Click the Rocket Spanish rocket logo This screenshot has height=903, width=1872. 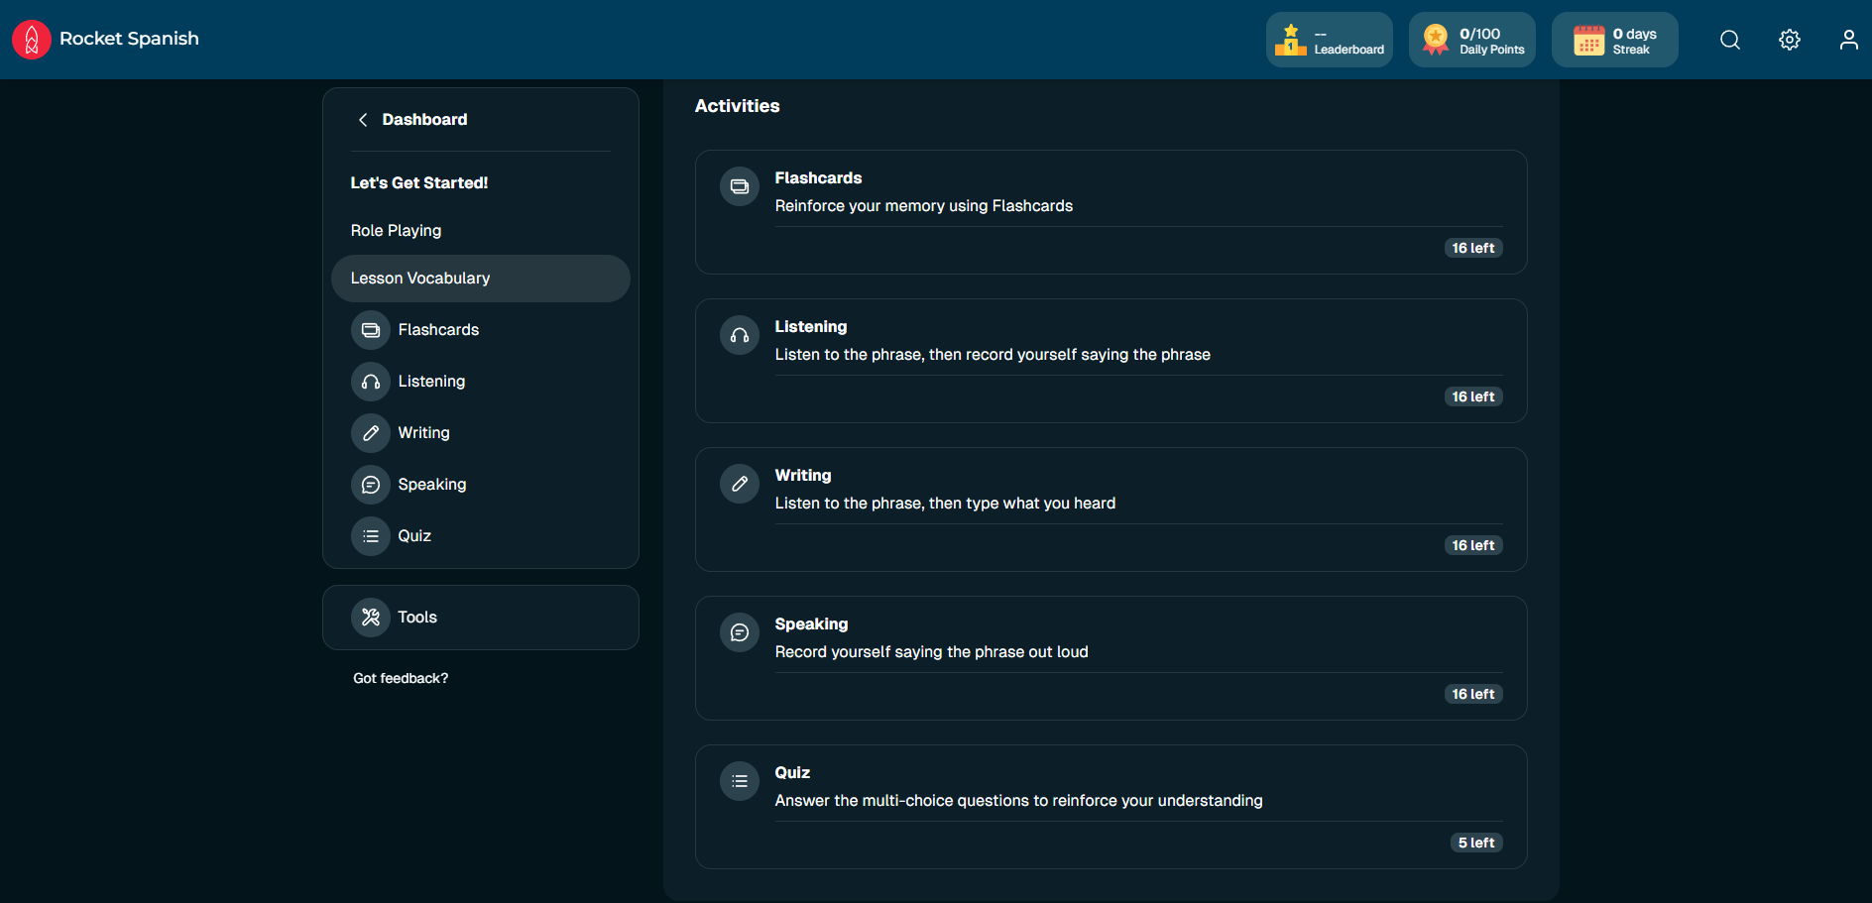tap(32, 40)
